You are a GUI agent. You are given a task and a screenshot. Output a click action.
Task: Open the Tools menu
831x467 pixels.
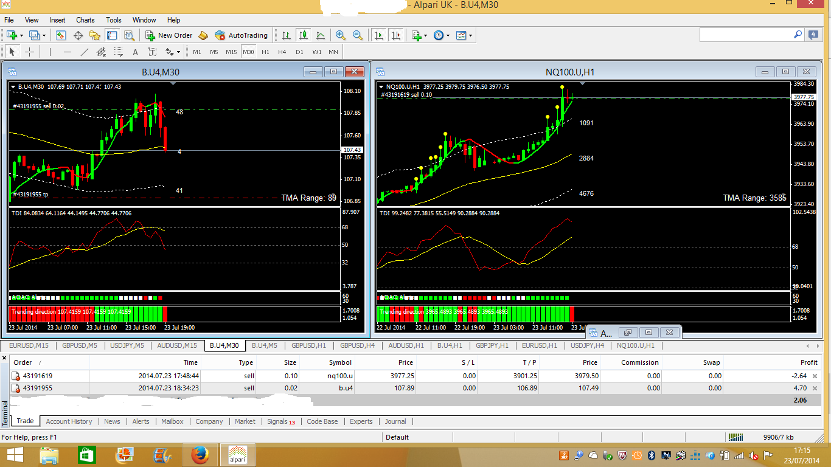(114, 20)
